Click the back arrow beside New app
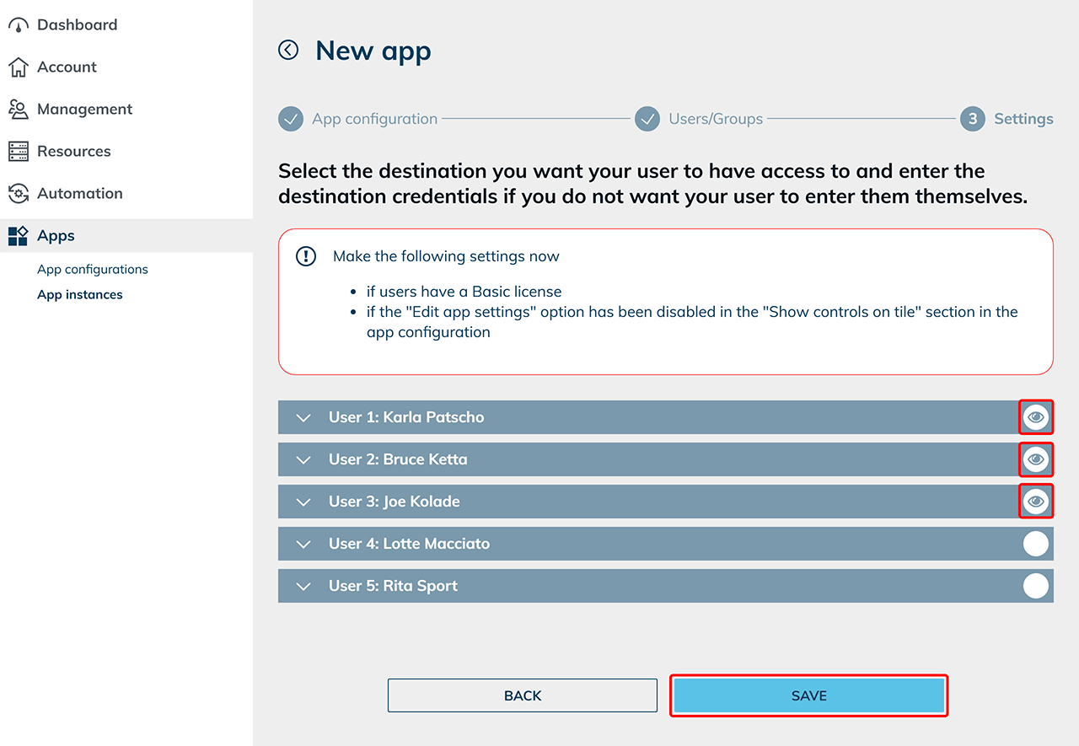Screen dimensions: 1079x746 click(288, 51)
